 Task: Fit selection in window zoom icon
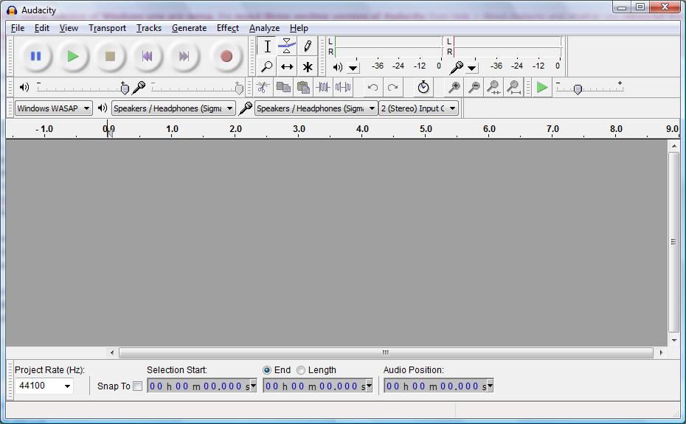coord(494,88)
